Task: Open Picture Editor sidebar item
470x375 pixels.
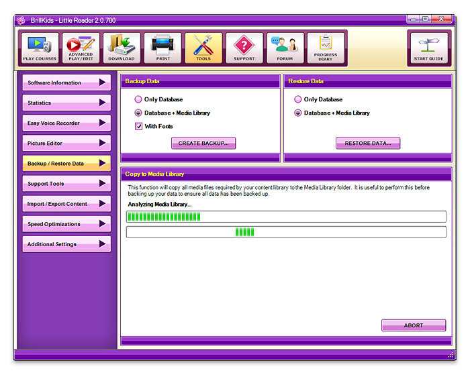Action: (66, 143)
